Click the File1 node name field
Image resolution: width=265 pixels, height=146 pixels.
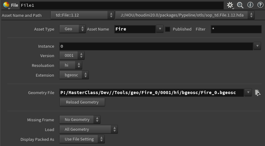[x=122, y=5]
